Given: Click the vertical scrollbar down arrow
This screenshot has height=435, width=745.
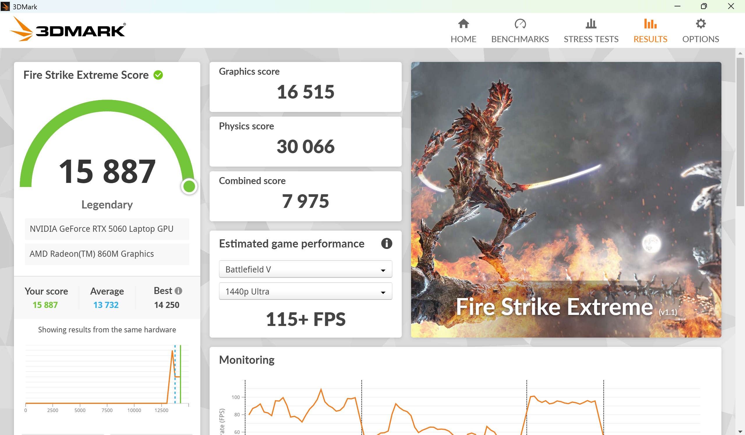Looking at the screenshot, I should (x=740, y=432).
